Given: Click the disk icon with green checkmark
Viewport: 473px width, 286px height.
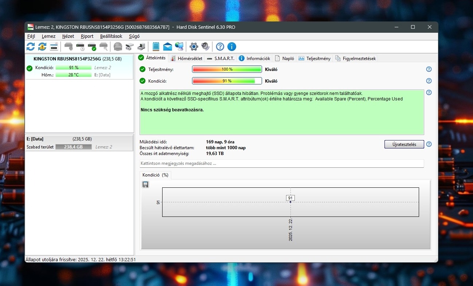Looking at the screenshot, I should [92, 47].
